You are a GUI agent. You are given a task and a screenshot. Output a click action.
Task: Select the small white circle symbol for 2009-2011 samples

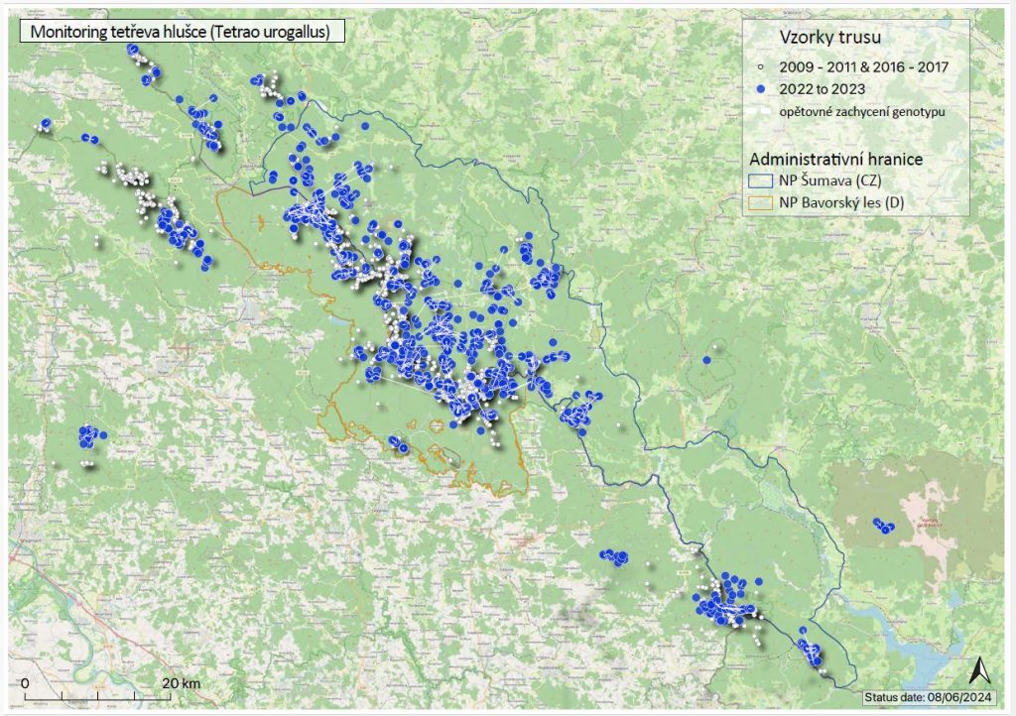click(x=761, y=65)
